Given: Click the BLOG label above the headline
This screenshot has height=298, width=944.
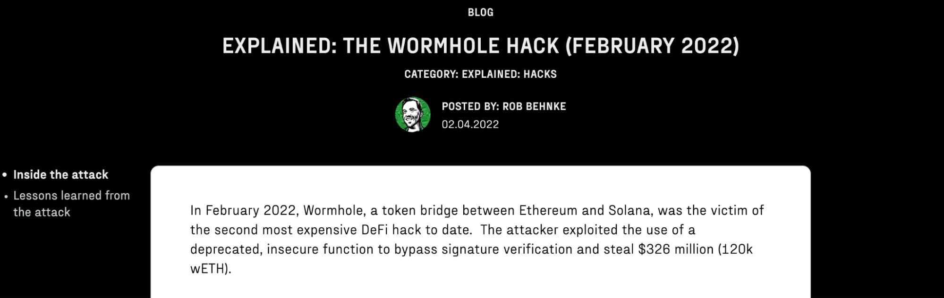Looking at the screenshot, I should pos(481,13).
